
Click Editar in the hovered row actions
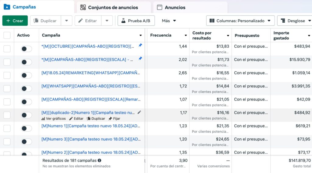click(76, 119)
